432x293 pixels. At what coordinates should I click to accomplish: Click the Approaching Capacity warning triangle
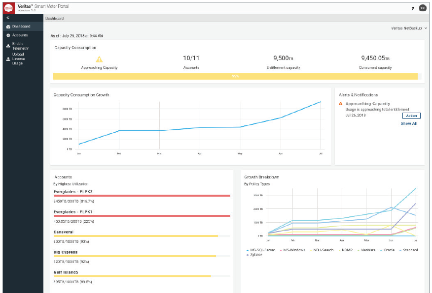pyautogui.click(x=100, y=59)
